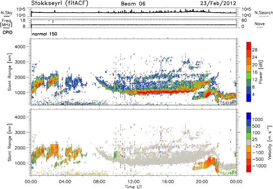Click the 12:00 time tick label
273x189 pixels.
click(x=133, y=182)
